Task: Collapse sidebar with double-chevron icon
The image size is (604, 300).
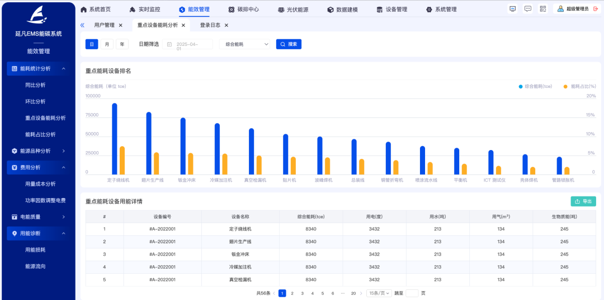Action: pyautogui.click(x=83, y=25)
